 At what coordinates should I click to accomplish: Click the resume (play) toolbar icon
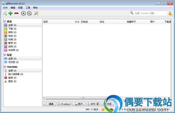click(23, 13)
